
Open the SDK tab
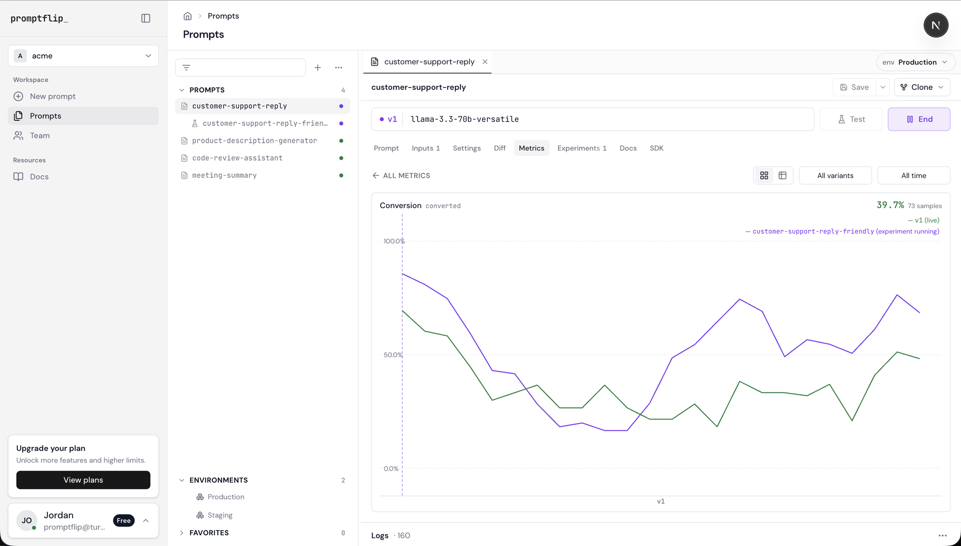(x=656, y=148)
